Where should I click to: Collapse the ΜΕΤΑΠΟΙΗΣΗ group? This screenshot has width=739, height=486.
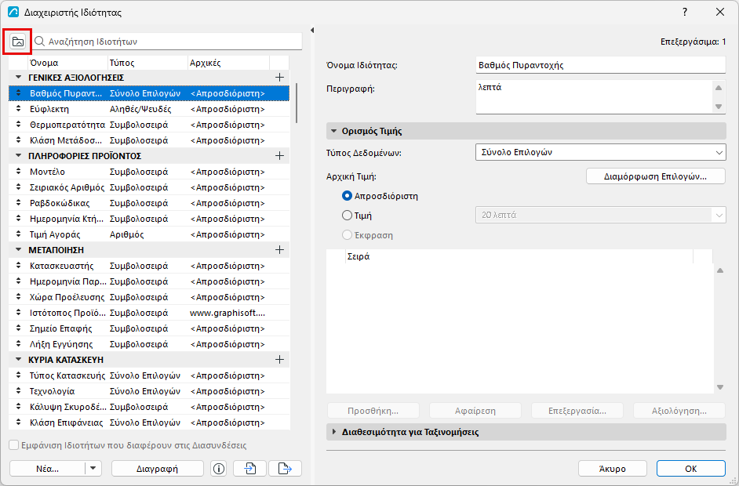[18, 249]
